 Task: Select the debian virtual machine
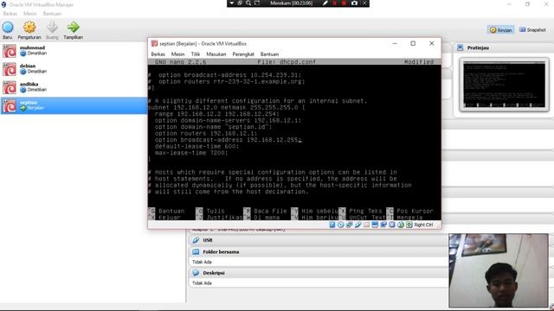tap(74, 69)
